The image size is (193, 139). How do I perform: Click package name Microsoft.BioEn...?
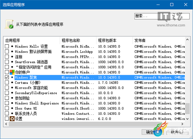pos(78,46)
